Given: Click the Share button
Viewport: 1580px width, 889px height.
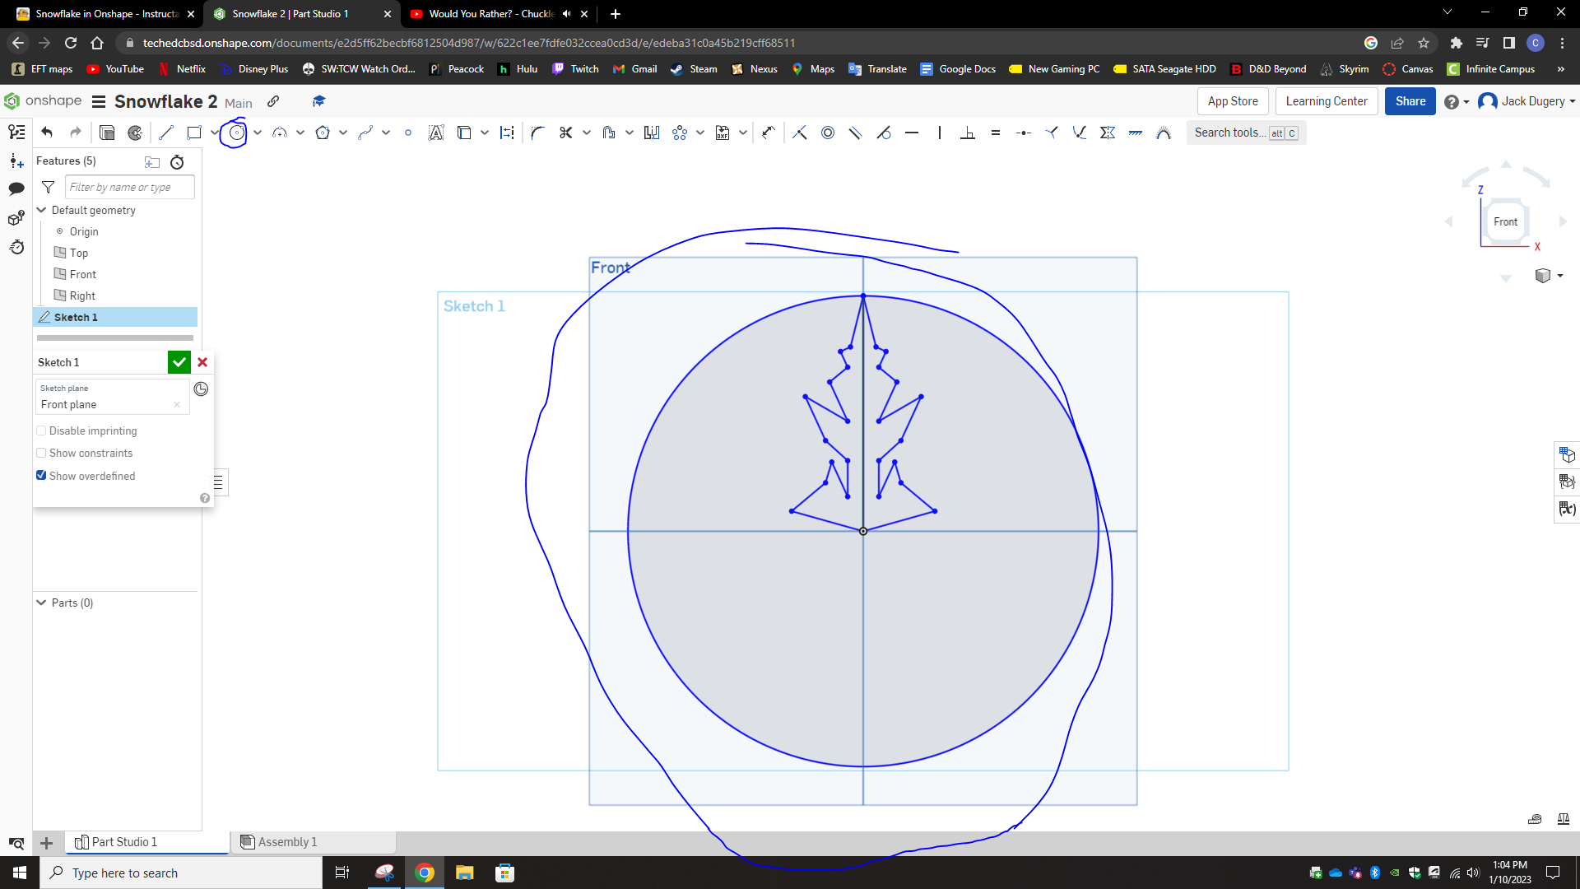Looking at the screenshot, I should click(1410, 100).
